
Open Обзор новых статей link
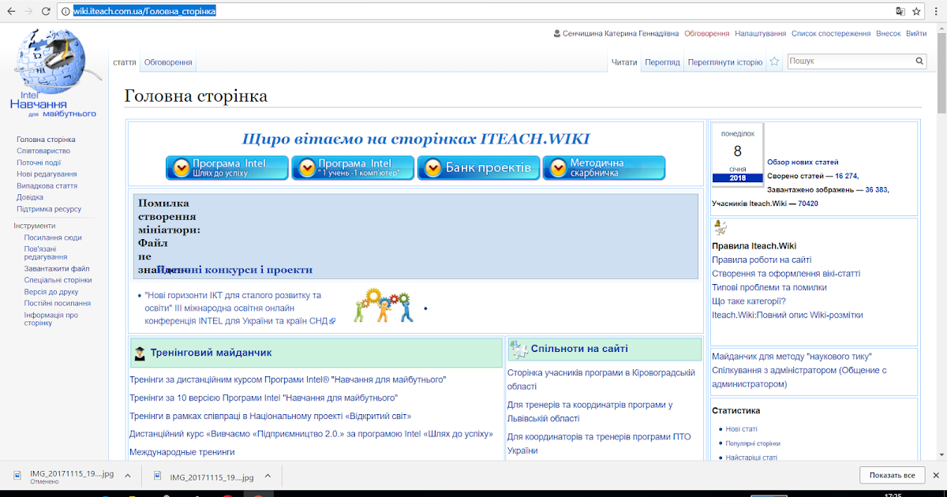pos(803,162)
